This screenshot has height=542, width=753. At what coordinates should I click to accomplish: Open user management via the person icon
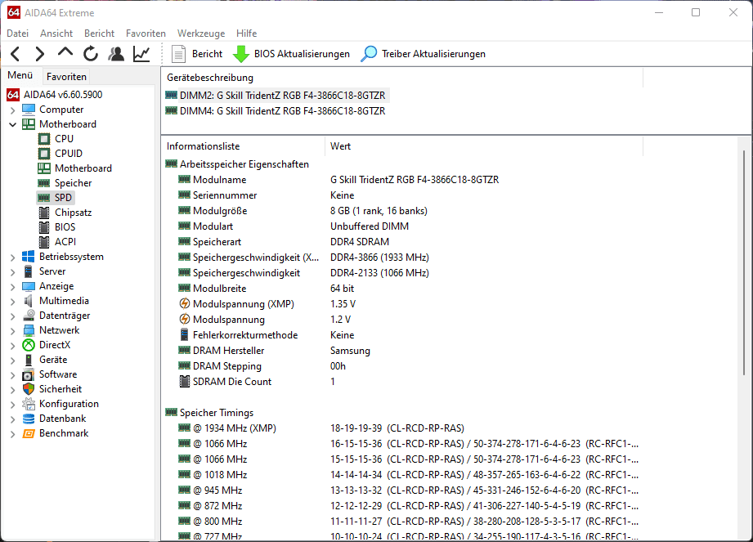pos(116,54)
